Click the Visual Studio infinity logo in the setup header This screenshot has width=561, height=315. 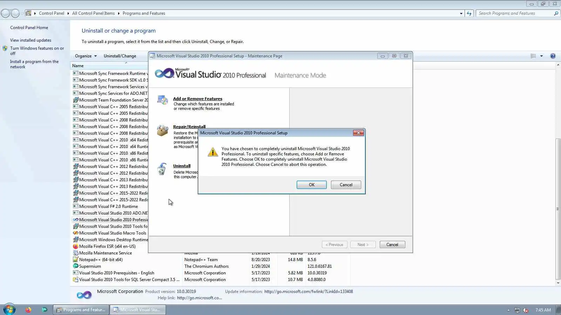pos(164,73)
